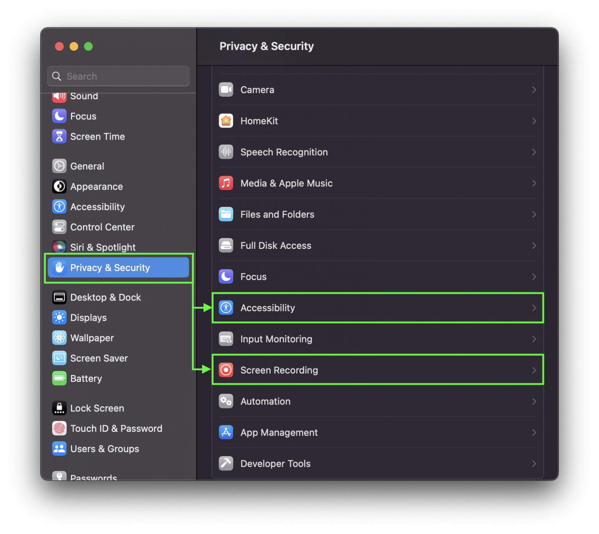
Task: Expand Files and Folders chevron
Action: tap(534, 214)
